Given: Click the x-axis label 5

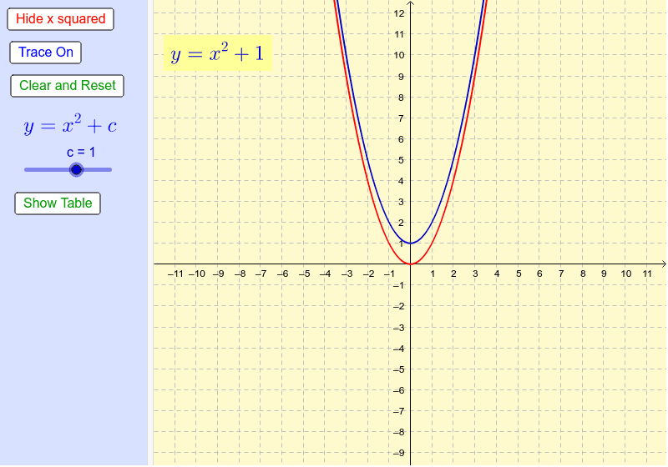Looking at the screenshot, I should click(519, 274).
